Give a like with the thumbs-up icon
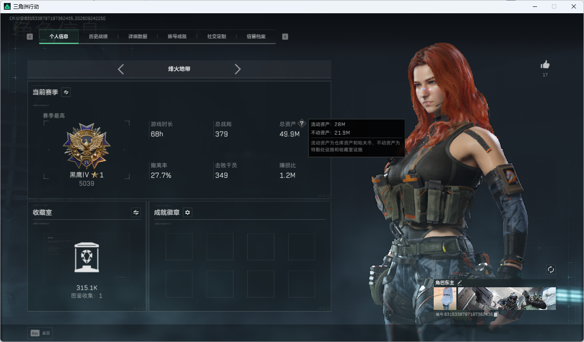The image size is (584, 342). [545, 65]
